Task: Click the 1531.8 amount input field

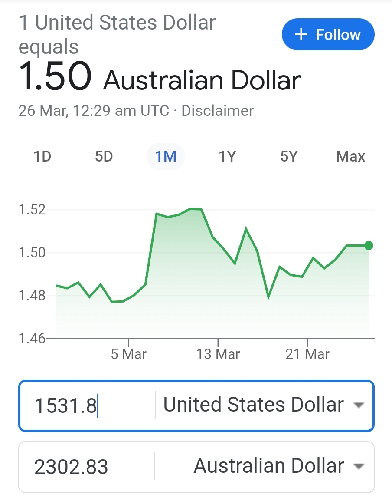Action: coord(87,405)
